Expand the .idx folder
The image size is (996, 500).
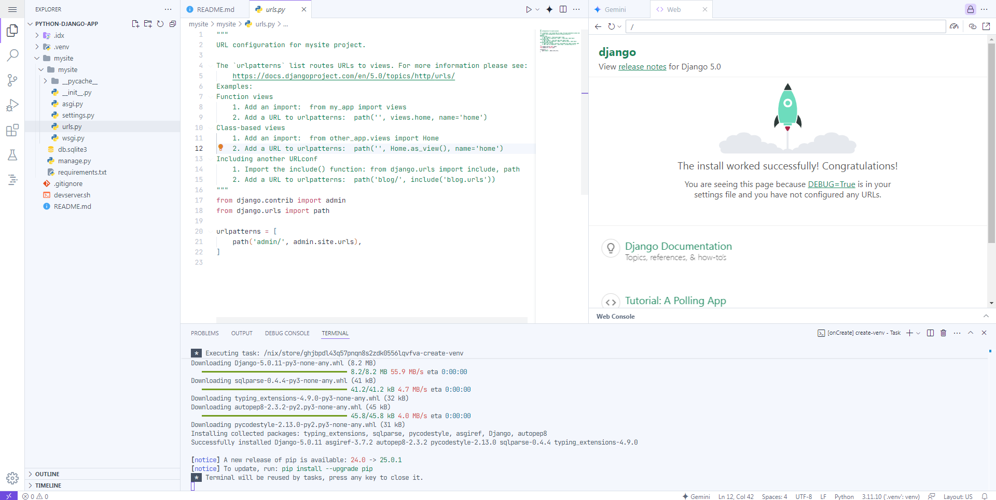click(x=37, y=35)
